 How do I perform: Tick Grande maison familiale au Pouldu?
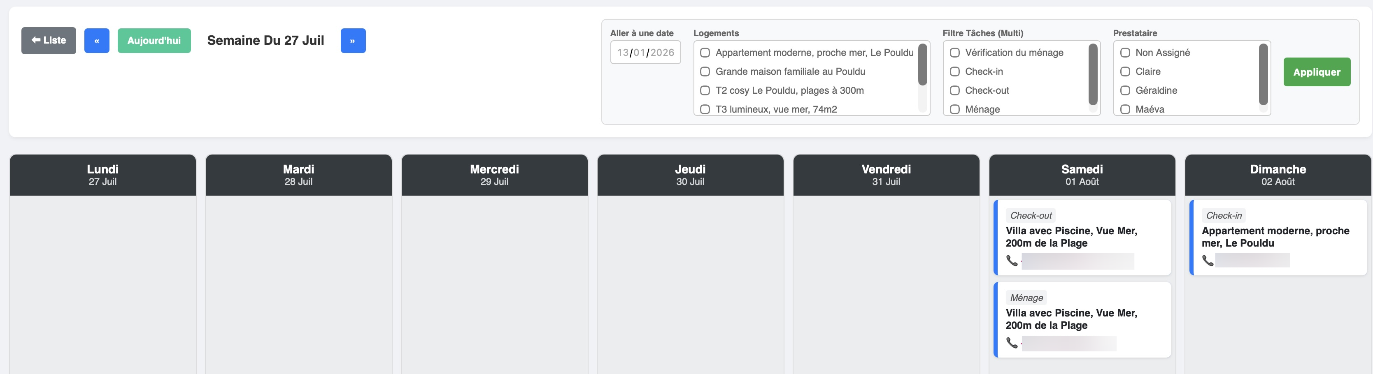(705, 72)
